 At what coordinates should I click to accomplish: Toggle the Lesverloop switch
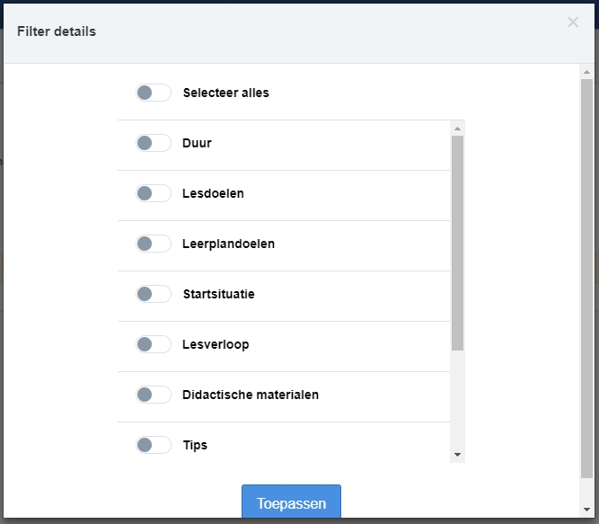[154, 344]
